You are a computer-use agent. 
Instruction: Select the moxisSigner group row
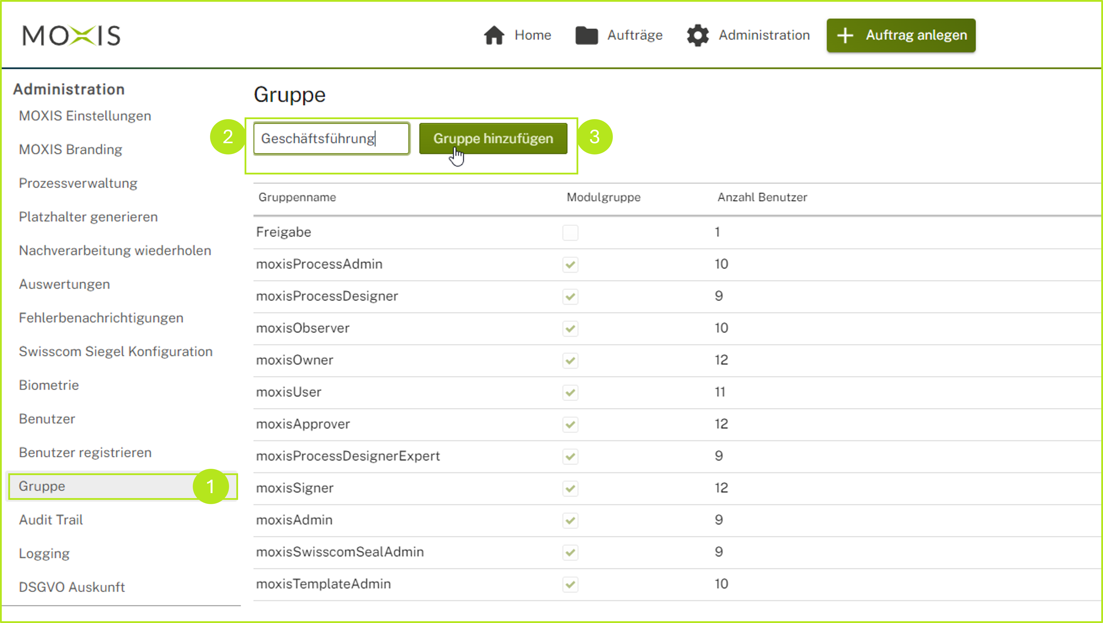pos(295,488)
